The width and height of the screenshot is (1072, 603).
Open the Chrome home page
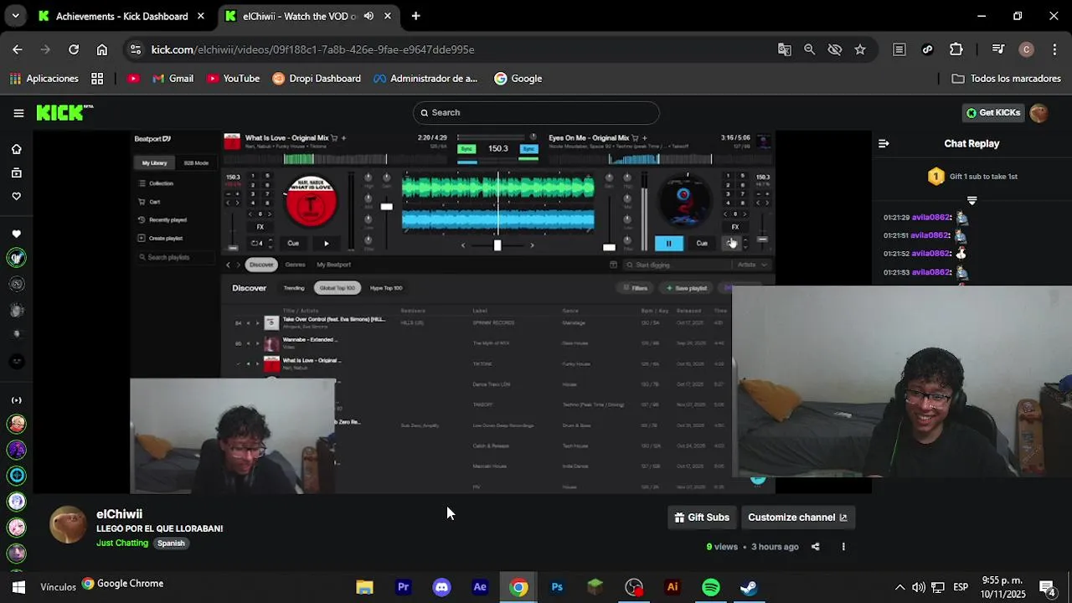pos(102,49)
